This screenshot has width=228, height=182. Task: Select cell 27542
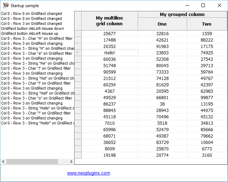click(207, 59)
